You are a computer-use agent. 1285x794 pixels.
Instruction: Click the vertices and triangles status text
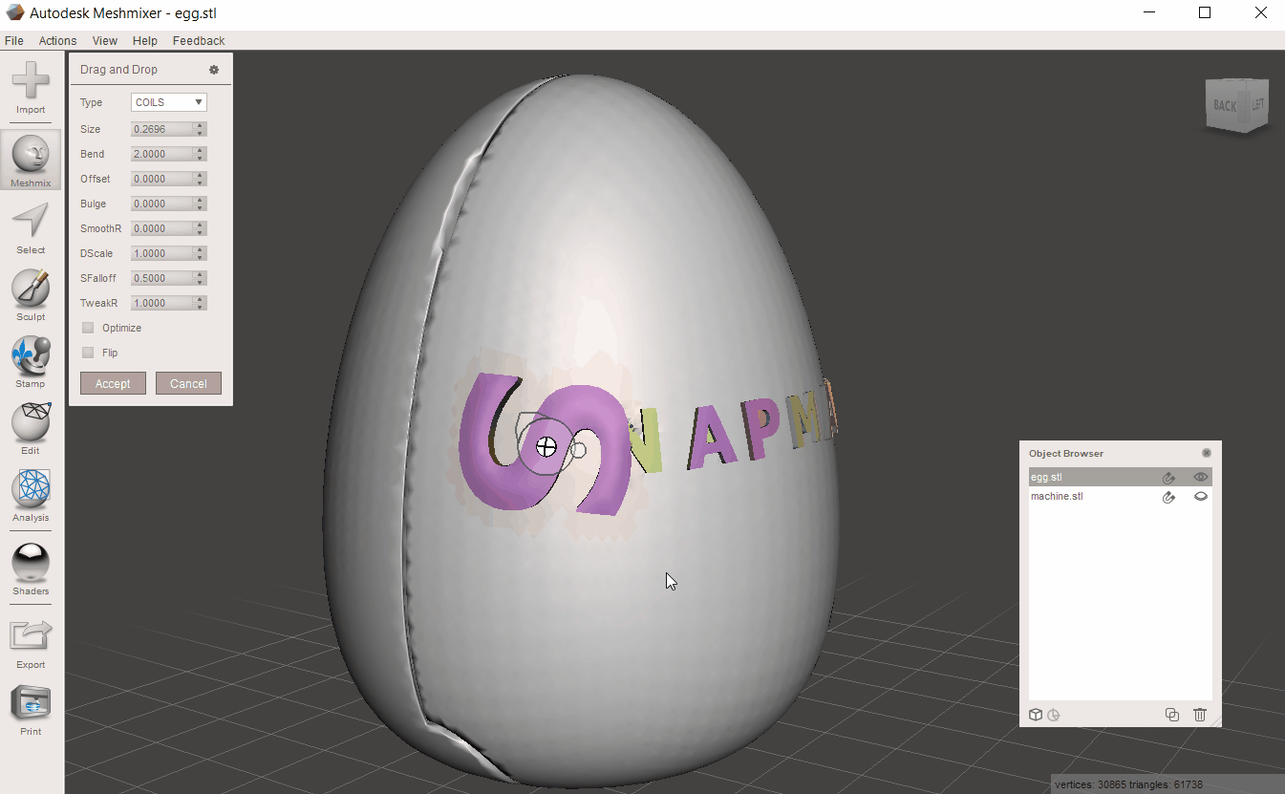pyautogui.click(x=1128, y=784)
